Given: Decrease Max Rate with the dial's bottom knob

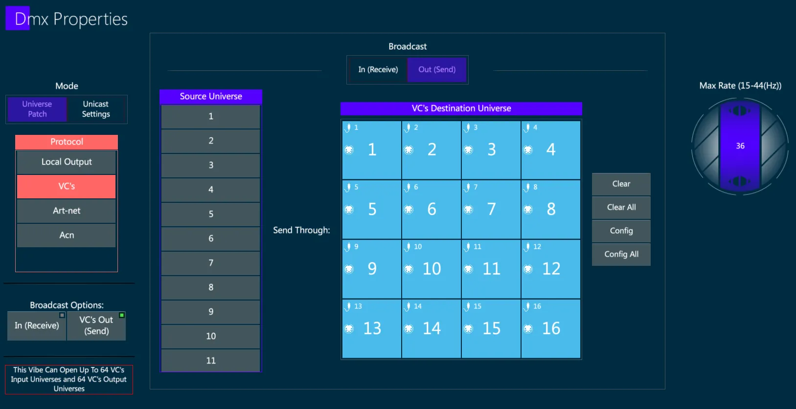Looking at the screenshot, I should (x=740, y=181).
